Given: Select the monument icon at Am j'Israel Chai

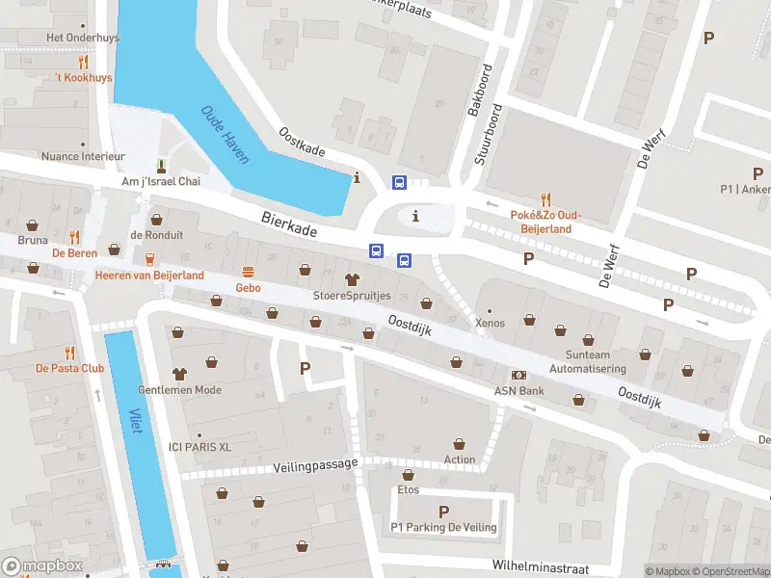Looking at the screenshot, I should tap(161, 166).
